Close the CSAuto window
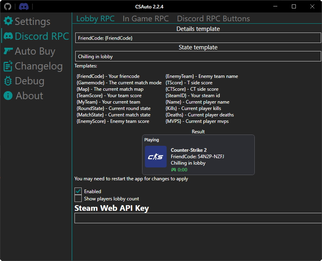The width and height of the screenshot is (322, 261). coord(312,6)
